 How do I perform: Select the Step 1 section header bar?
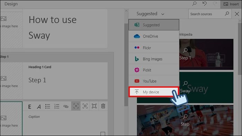tap(57, 57)
